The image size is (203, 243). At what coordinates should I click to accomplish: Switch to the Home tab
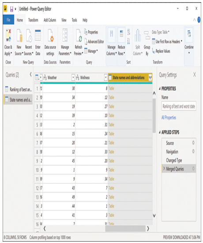point(20,20)
